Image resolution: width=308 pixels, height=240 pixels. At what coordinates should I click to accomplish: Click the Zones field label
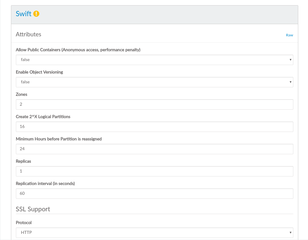[21, 94]
